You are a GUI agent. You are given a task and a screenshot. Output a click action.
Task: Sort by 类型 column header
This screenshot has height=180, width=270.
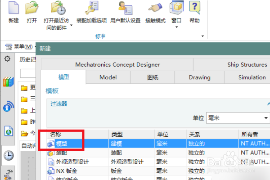(131, 134)
